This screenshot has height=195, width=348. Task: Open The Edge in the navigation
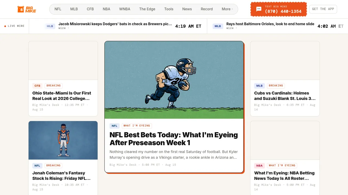pos(147,9)
